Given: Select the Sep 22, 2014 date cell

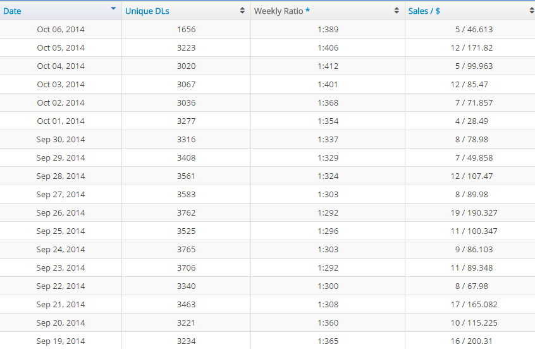Looking at the screenshot, I should coord(61,286).
